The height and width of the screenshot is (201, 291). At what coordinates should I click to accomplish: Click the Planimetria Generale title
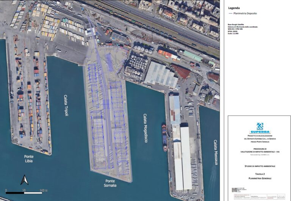260,178
